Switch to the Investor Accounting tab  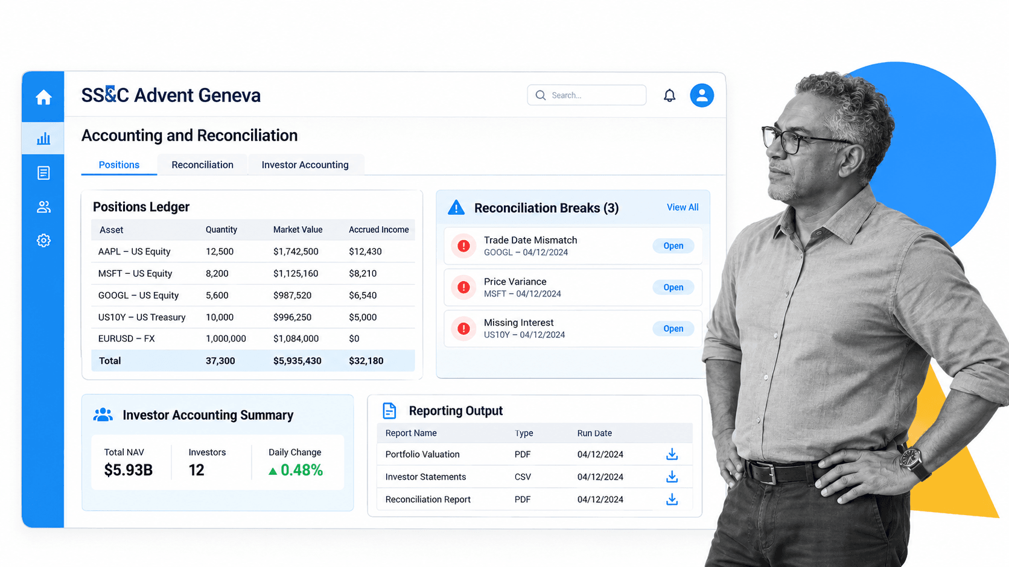pos(305,165)
